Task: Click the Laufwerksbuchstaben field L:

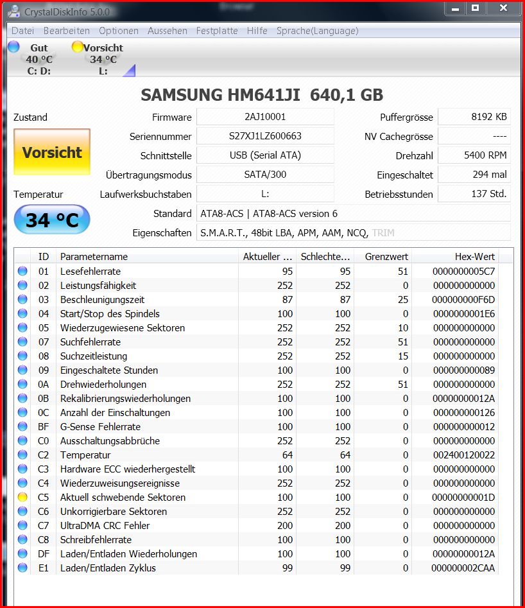Action: pyautogui.click(x=265, y=194)
